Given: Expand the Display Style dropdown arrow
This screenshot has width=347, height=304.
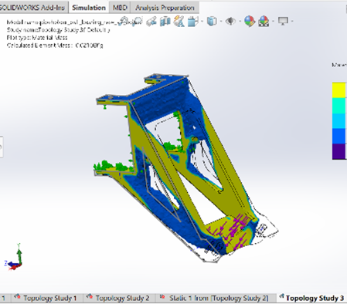Looking at the screenshot, I should pyautogui.click(x=221, y=21).
